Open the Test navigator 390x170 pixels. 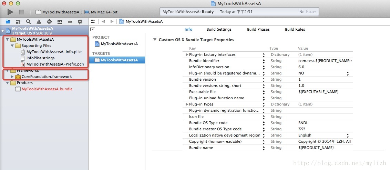coord(49,22)
